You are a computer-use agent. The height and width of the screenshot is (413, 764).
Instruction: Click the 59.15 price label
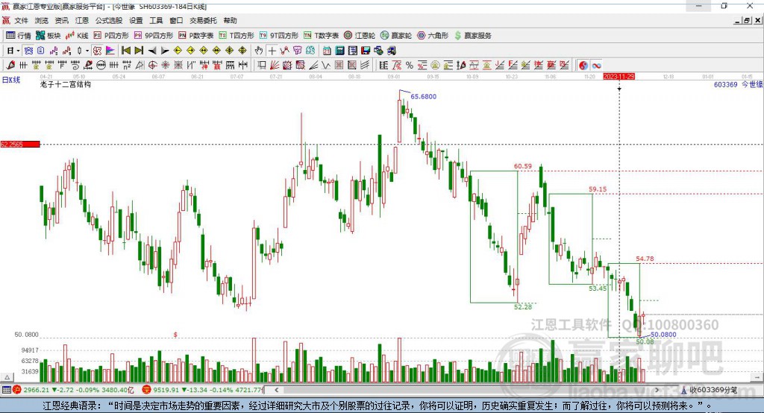pyautogui.click(x=598, y=189)
